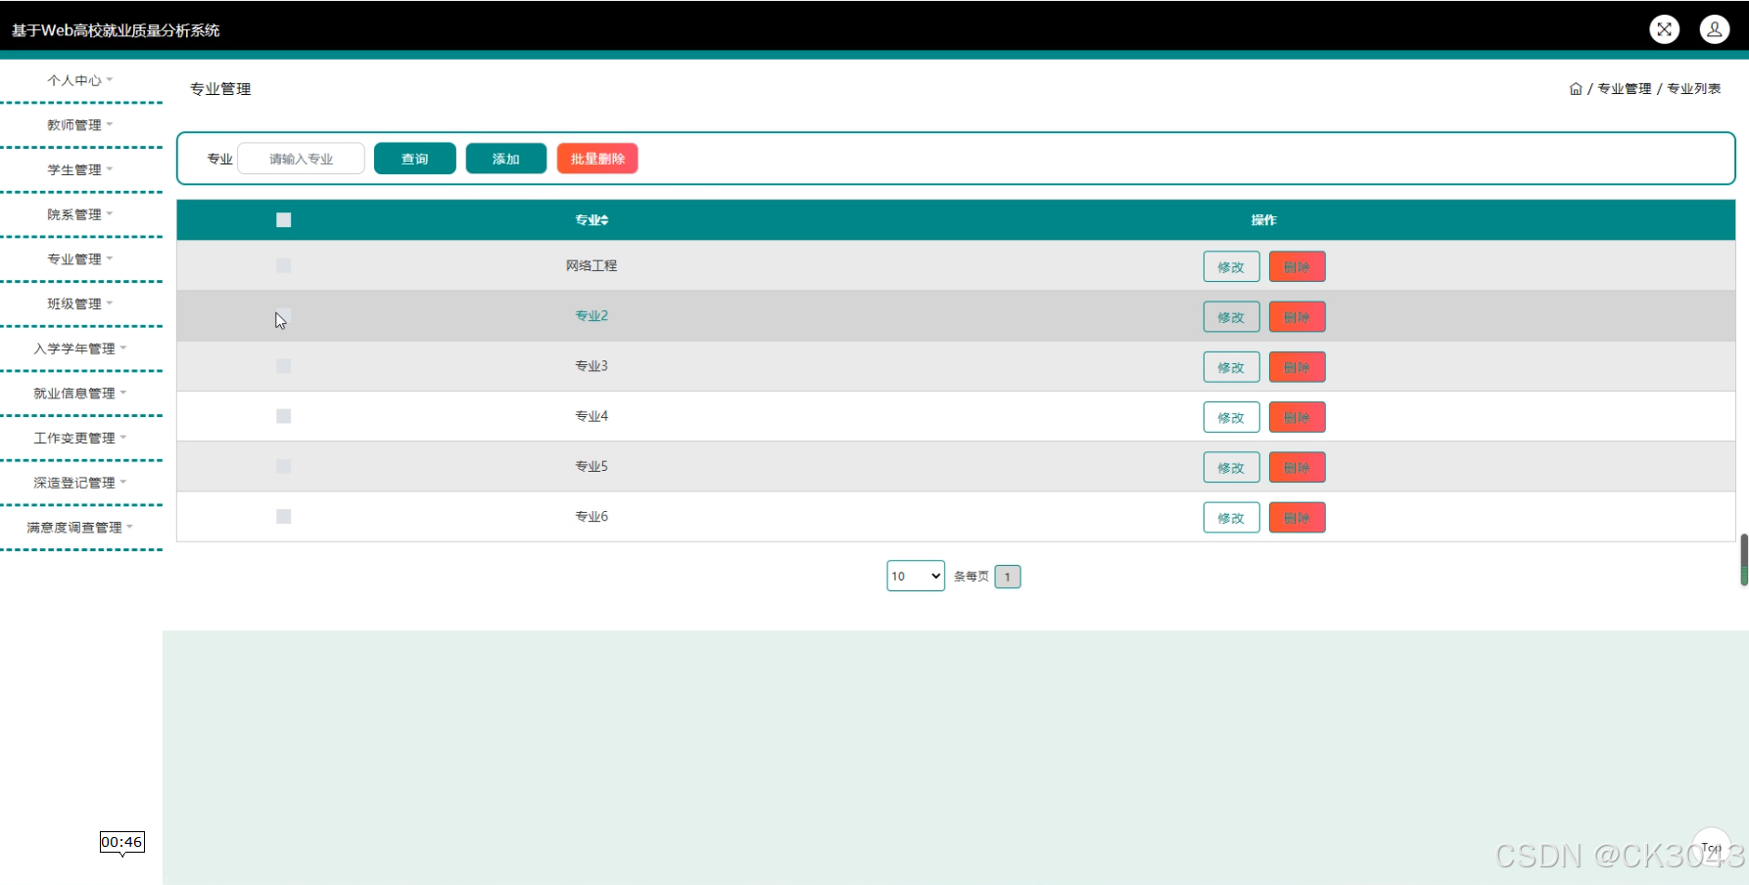The image size is (1749, 885).
Task: Click the 网络工程 cell text
Action: coord(591,265)
